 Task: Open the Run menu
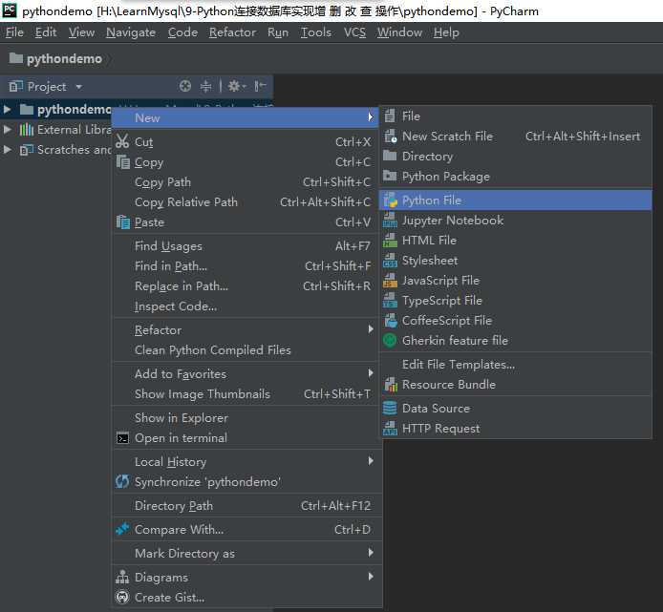pos(278,32)
